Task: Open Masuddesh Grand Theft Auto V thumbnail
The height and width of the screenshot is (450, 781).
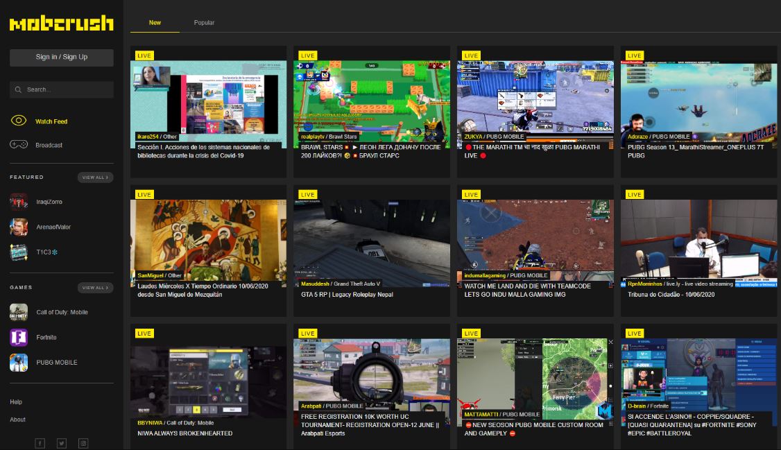Action: (372, 243)
